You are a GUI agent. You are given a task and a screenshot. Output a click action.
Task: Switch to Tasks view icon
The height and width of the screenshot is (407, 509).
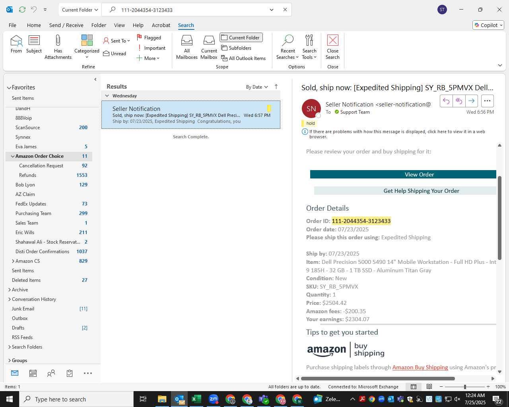(x=70, y=373)
